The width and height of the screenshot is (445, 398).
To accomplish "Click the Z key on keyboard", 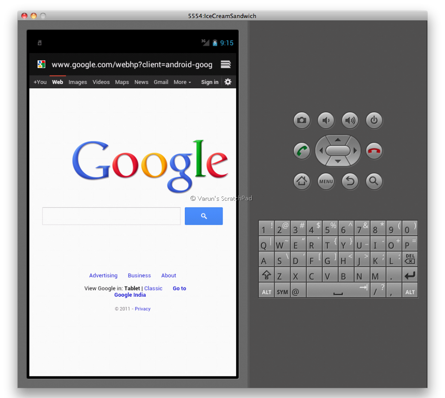I will (282, 275).
